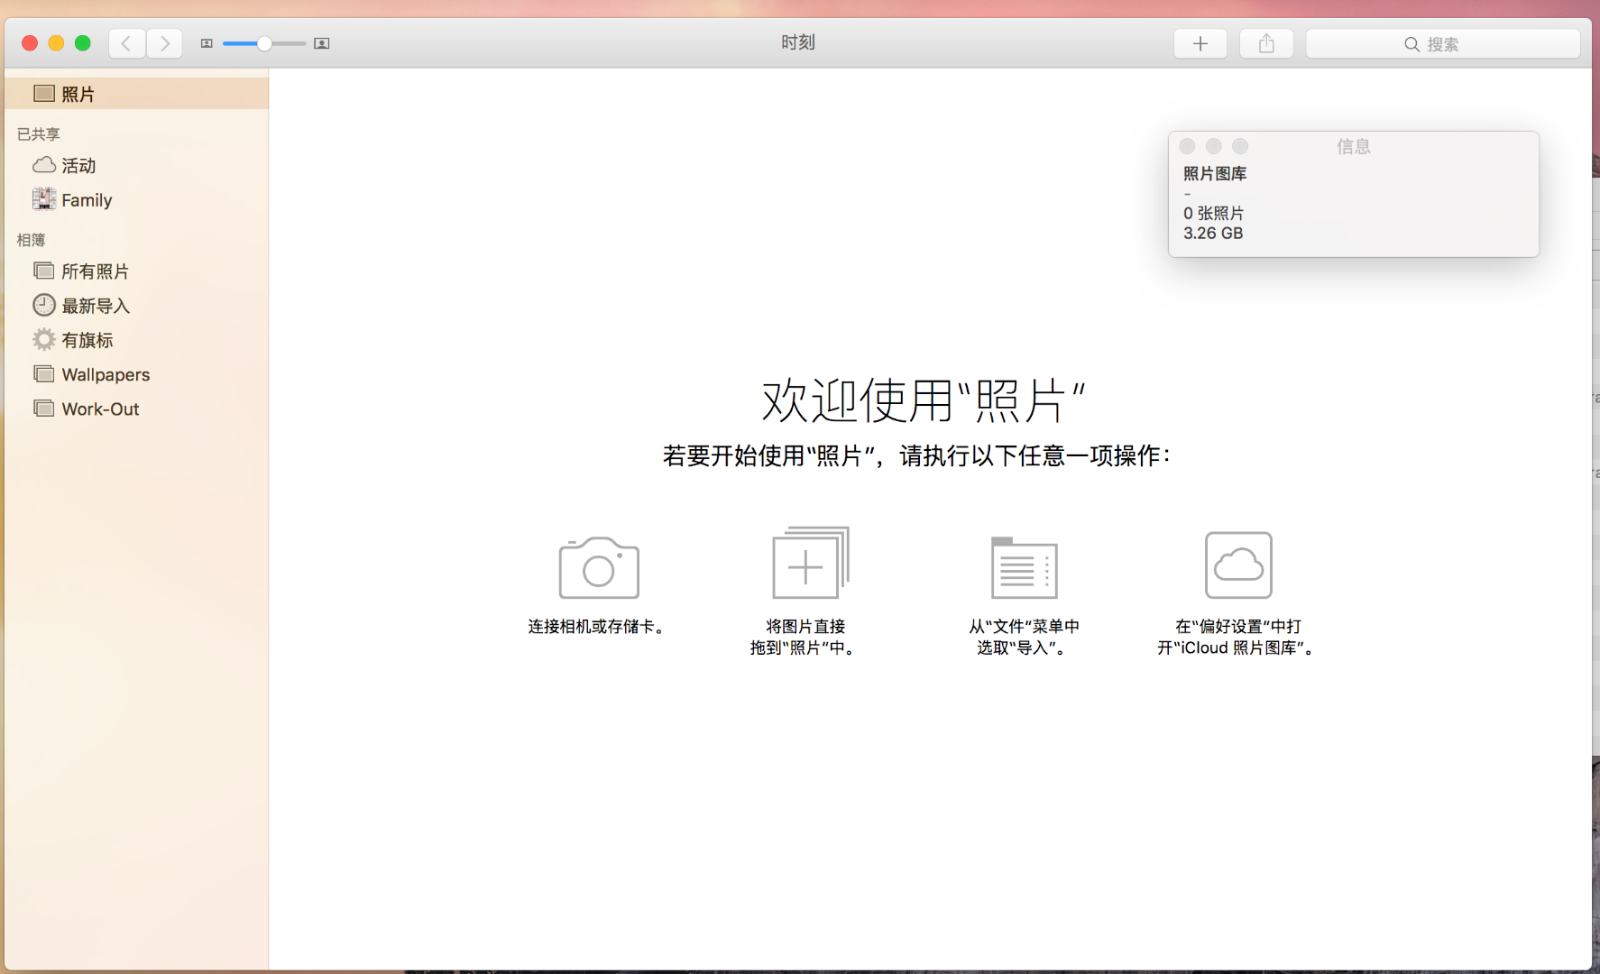Select the 照片 view in the sidebar
The height and width of the screenshot is (974, 1600).
point(78,93)
